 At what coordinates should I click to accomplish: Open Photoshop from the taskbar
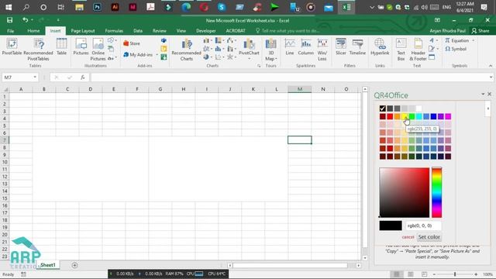click(x=97, y=7)
